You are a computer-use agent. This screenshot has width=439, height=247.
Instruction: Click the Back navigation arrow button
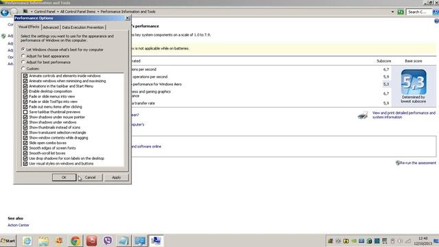click(x=5, y=12)
